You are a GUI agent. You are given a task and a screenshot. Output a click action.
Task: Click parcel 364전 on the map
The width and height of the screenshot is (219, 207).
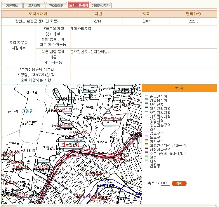tap(89, 107)
